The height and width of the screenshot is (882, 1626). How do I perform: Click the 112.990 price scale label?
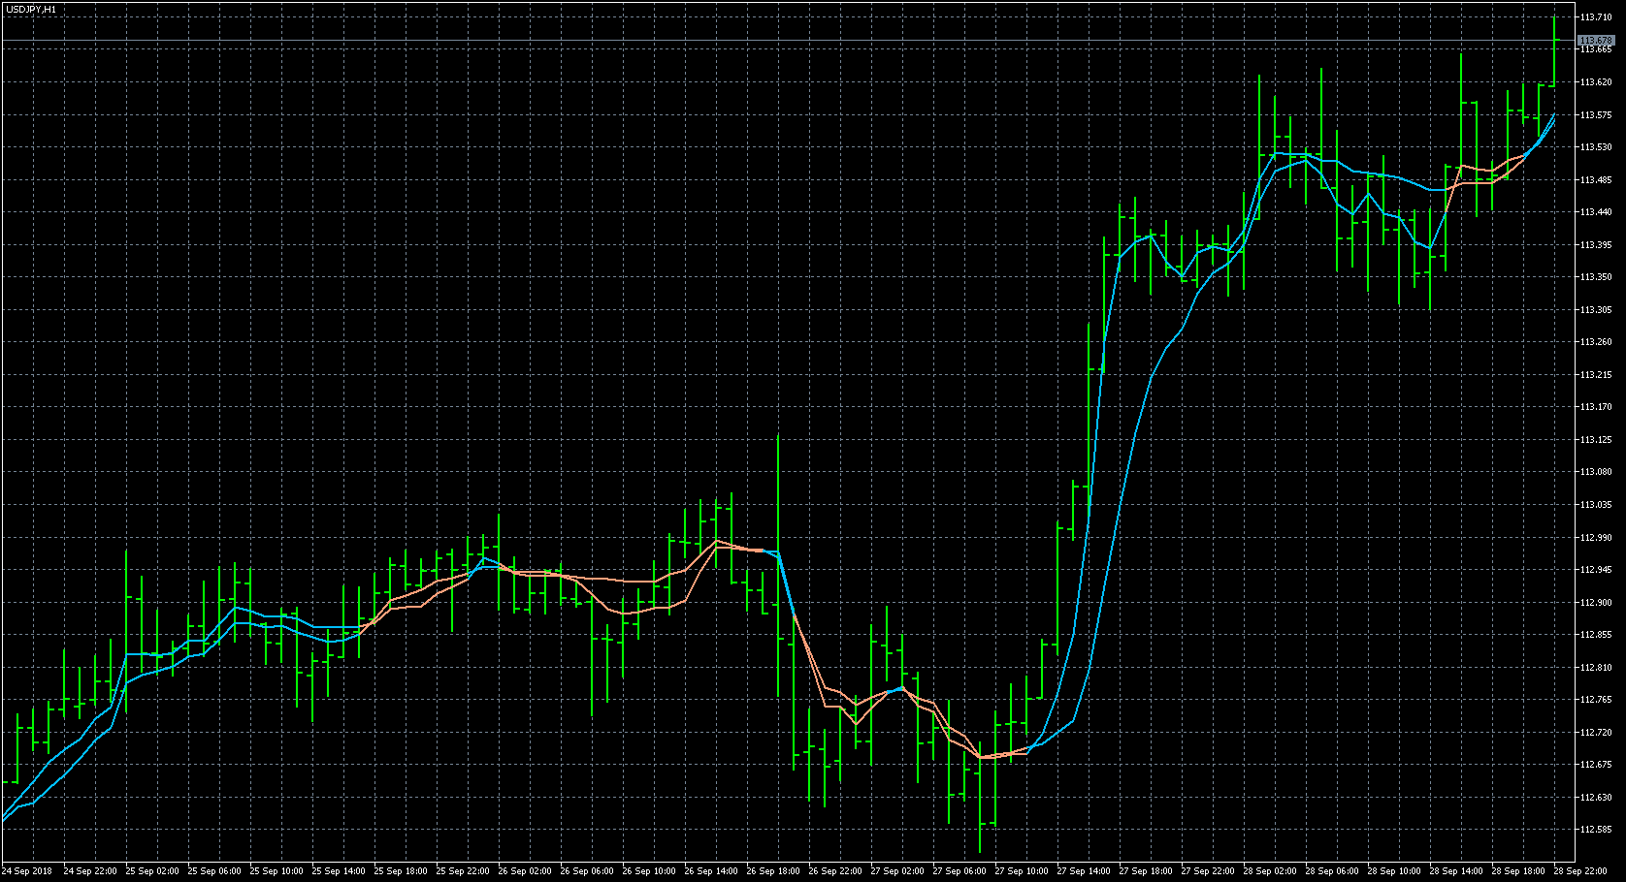click(1596, 538)
